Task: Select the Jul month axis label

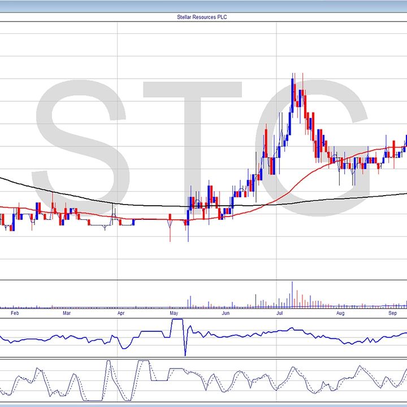Action: pos(279,313)
